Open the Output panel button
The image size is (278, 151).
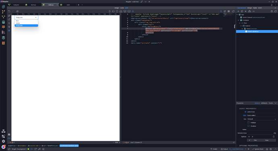point(224,149)
